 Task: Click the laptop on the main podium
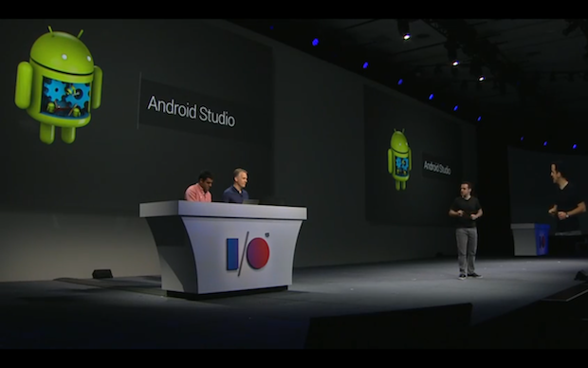click(251, 201)
